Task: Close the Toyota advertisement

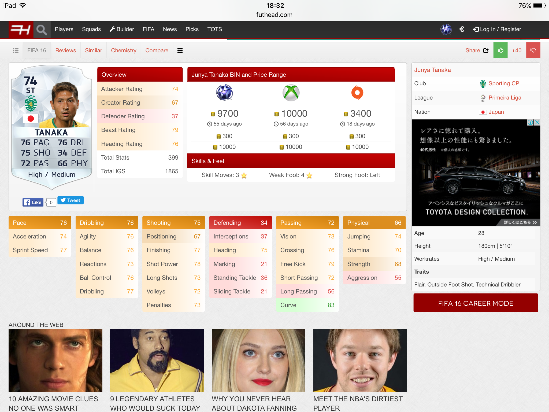Action: point(537,122)
